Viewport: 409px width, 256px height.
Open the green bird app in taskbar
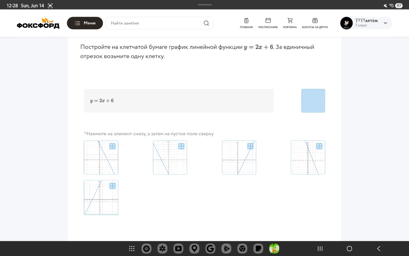(x=274, y=249)
